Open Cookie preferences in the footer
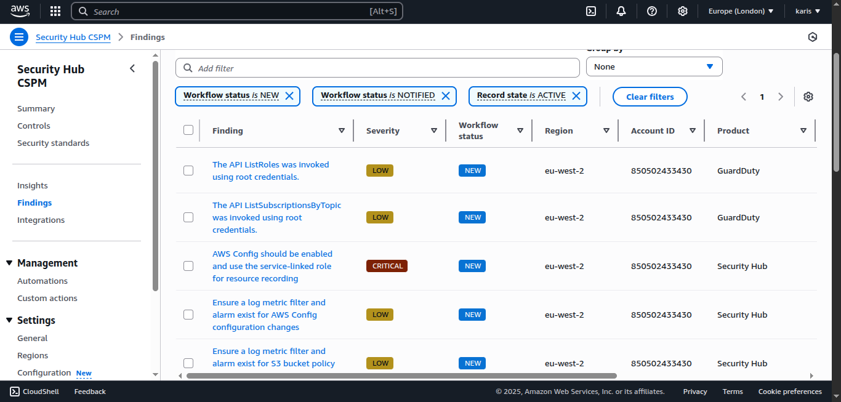 (790, 392)
